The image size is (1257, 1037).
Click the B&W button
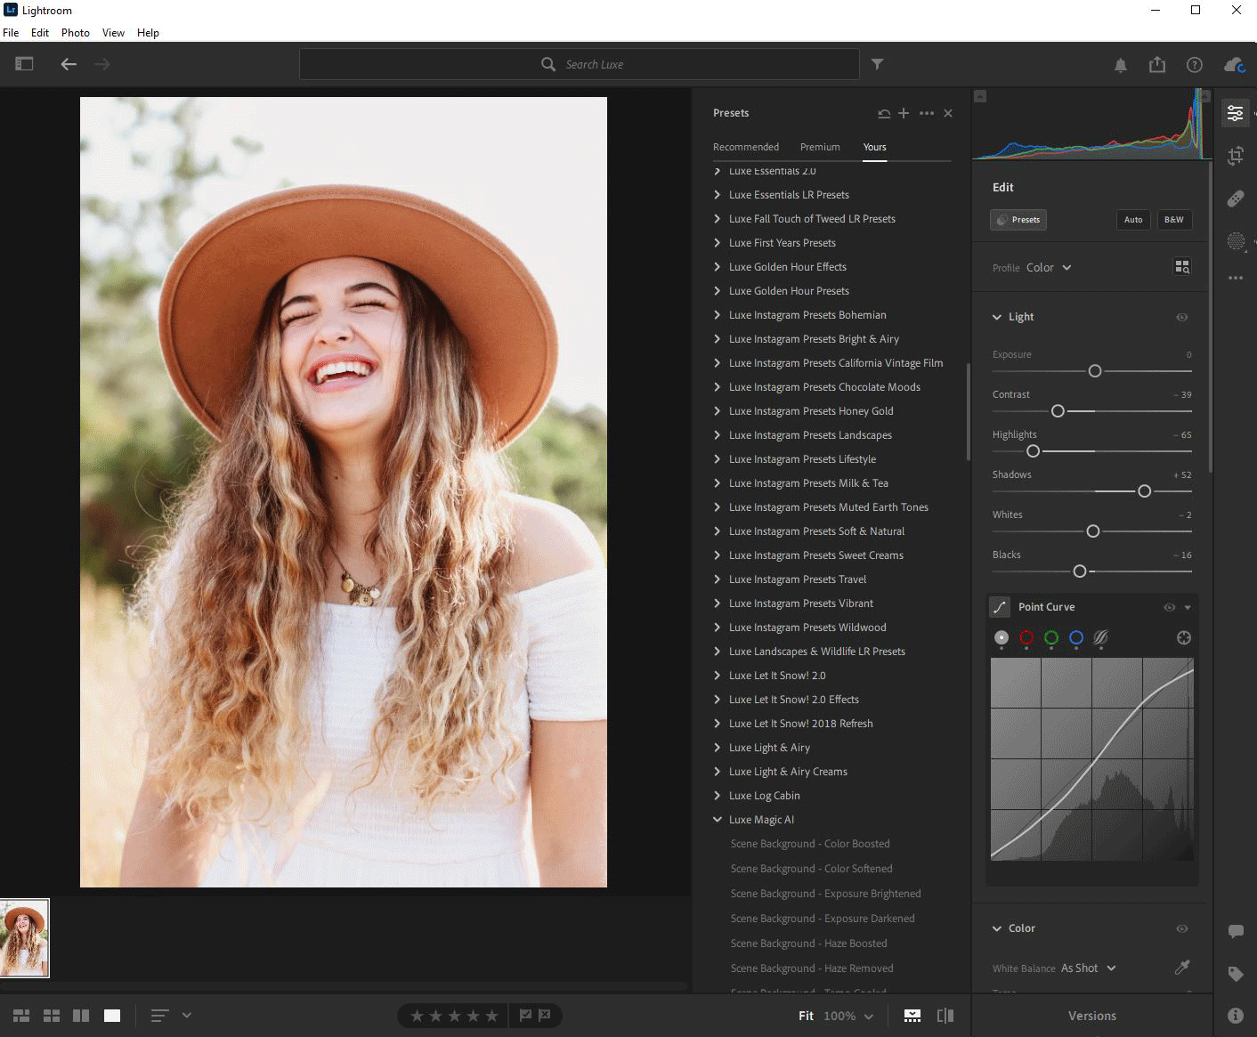coord(1174,220)
